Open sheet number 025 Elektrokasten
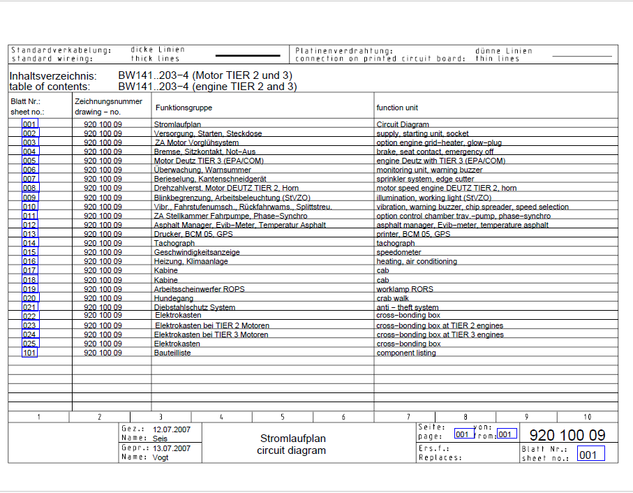This screenshot has width=633, height=493. click(30, 343)
